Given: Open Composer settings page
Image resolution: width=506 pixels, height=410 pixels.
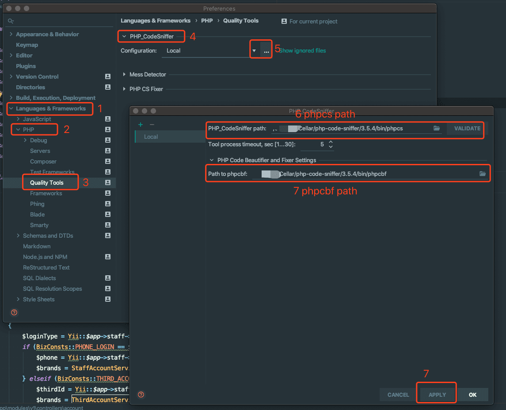Looking at the screenshot, I should (x=43, y=161).
